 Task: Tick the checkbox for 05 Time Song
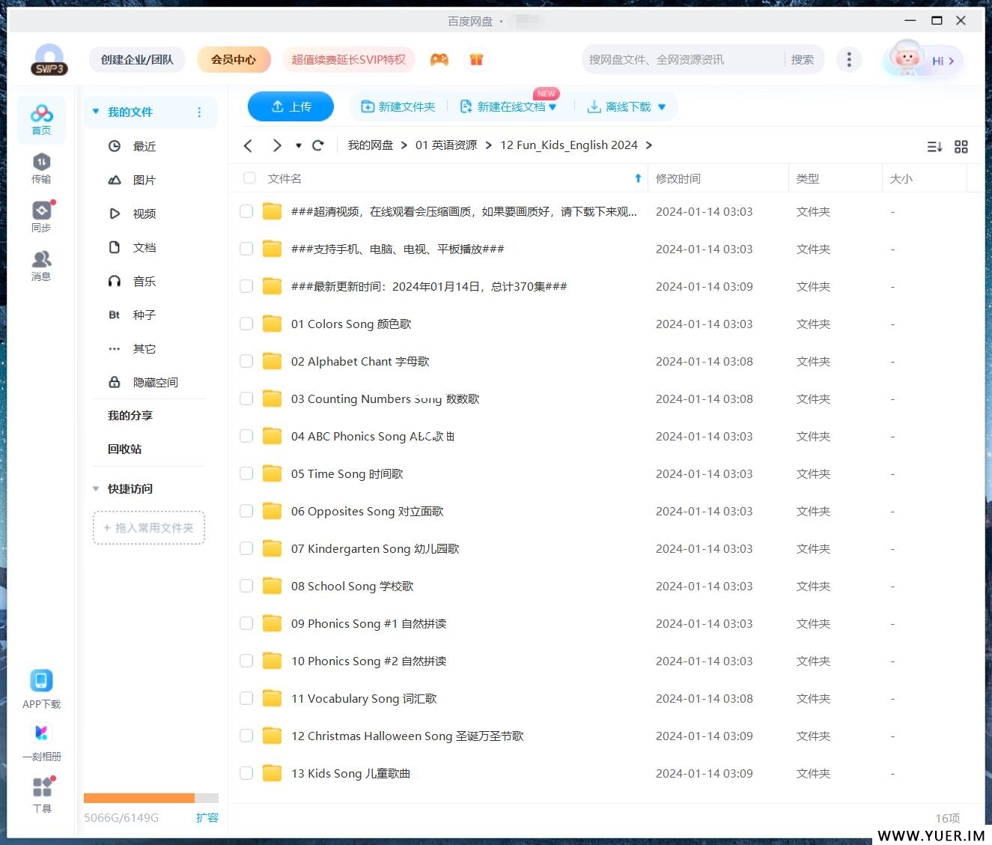246,473
